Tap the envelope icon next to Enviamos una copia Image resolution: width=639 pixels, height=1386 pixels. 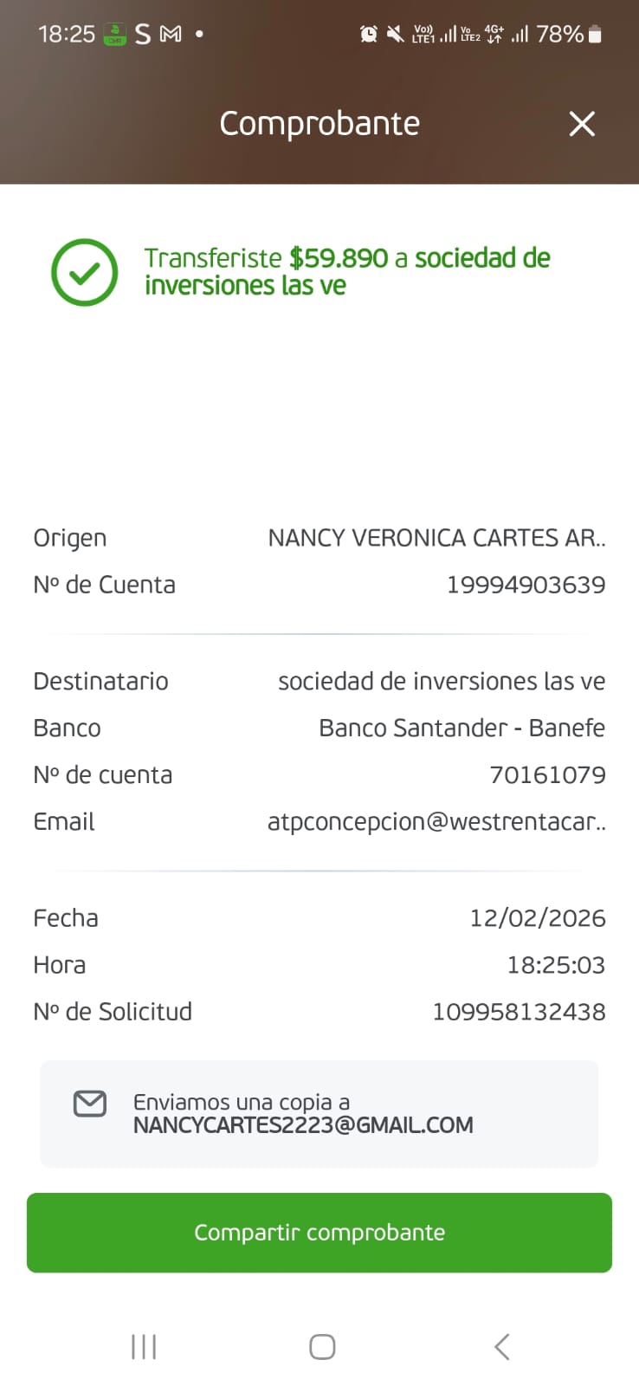point(90,1103)
